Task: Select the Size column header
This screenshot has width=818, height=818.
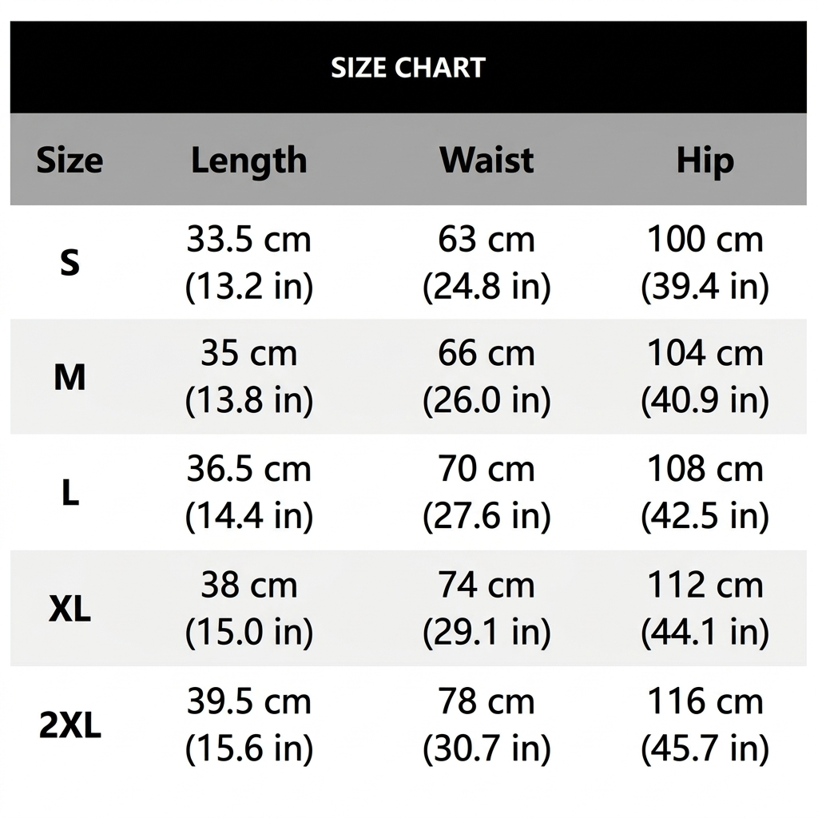Action: click(x=69, y=160)
